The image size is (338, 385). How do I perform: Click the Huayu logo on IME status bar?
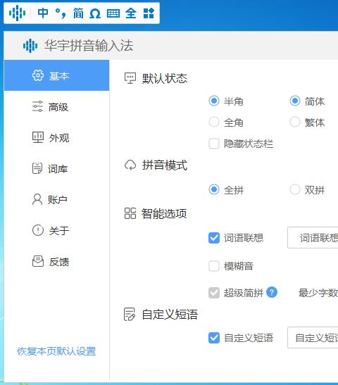(17, 13)
